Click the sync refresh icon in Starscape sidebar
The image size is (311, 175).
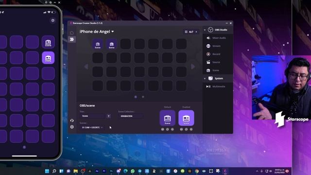72,121
